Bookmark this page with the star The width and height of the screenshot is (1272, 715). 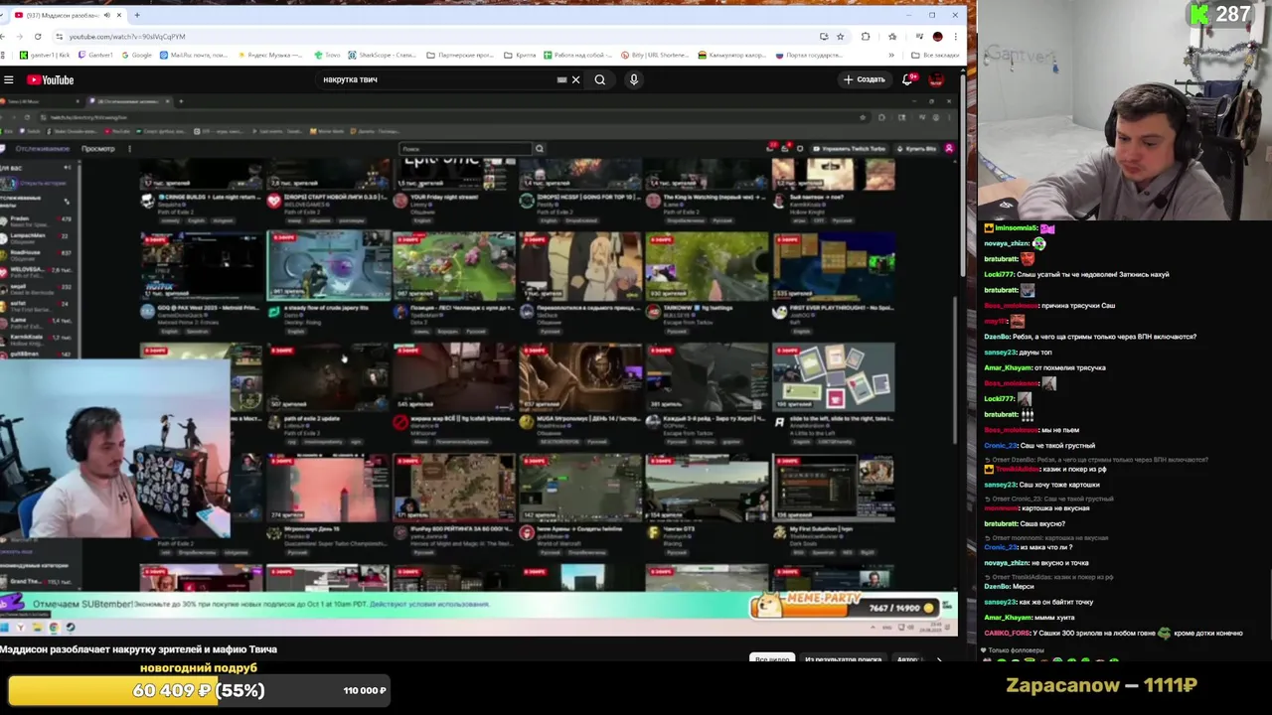[840, 37]
